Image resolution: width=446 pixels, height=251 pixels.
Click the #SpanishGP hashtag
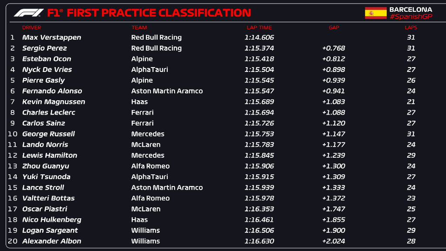(x=410, y=17)
